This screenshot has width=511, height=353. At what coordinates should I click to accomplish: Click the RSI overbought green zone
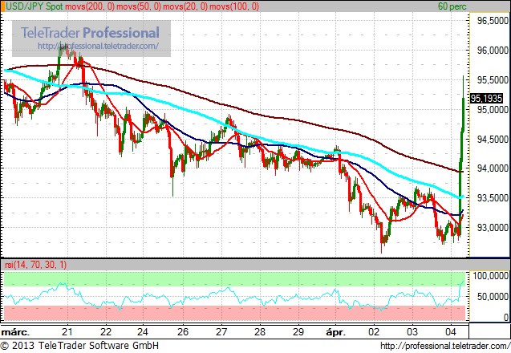(234, 279)
